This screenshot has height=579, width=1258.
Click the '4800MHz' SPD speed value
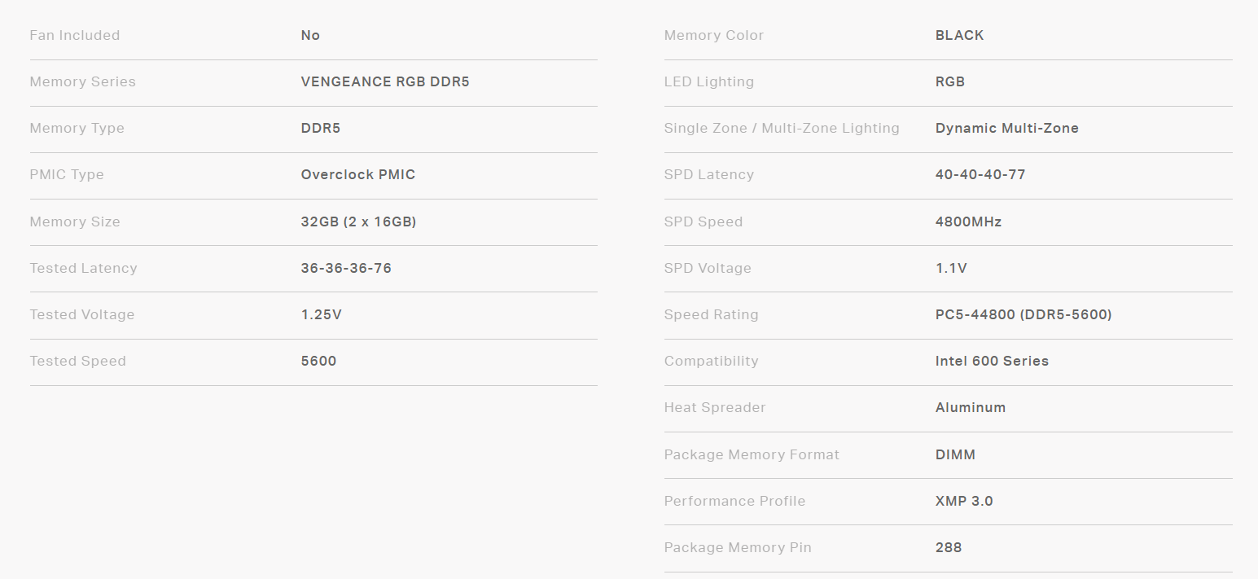click(x=969, y=222)
